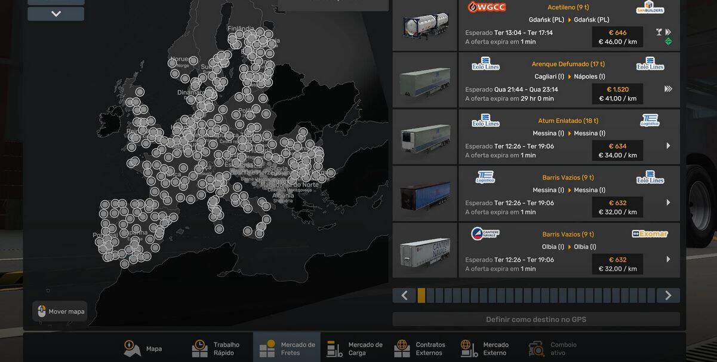Image resolution: width=717 pixels, height=362 pixels.
Task: Expand the Atum Enlatado job arrow
Action: tap(668, 146)
